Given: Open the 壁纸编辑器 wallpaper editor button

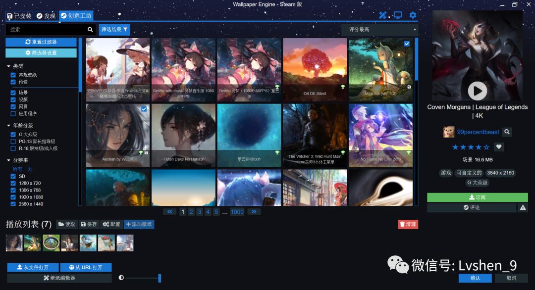Looking at the screenshot, I should pos(59,278).
